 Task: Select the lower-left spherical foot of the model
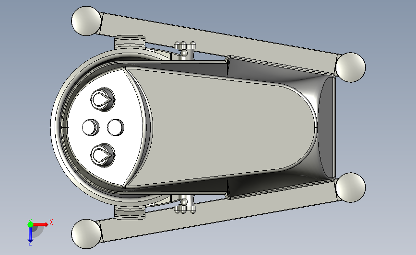click(86, 234)
